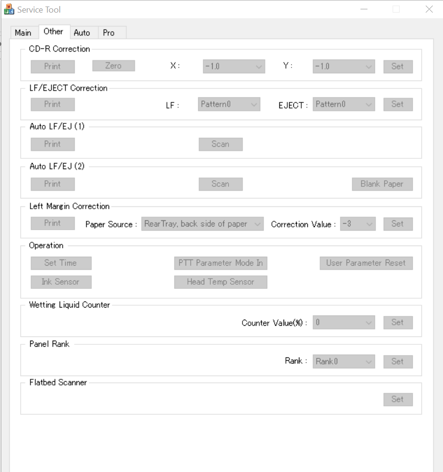This screenshot has height=472, width=443.
Task: Select the Pro tab
Action: coord(109,33)
